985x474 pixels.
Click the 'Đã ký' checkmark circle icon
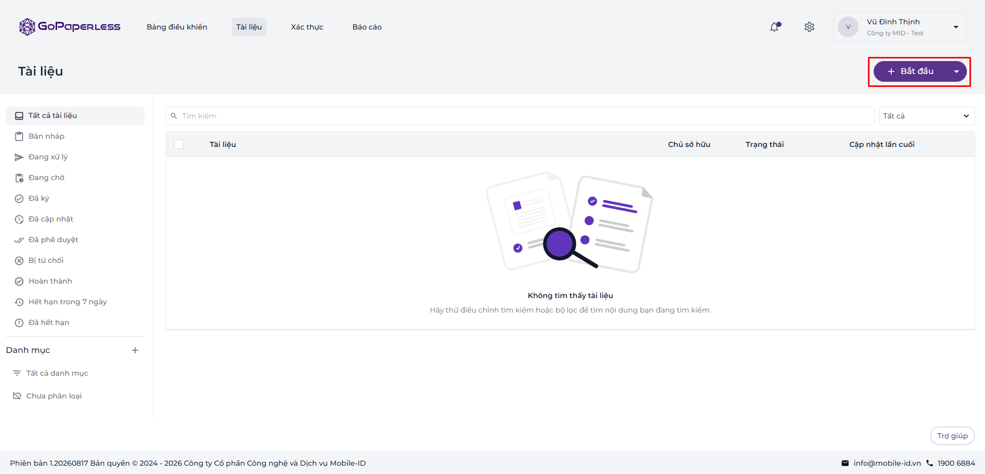(x=19, y=199)
